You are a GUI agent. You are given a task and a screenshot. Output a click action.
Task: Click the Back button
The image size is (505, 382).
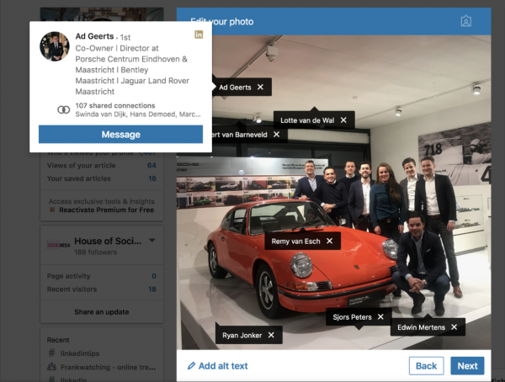pos(426,366)
